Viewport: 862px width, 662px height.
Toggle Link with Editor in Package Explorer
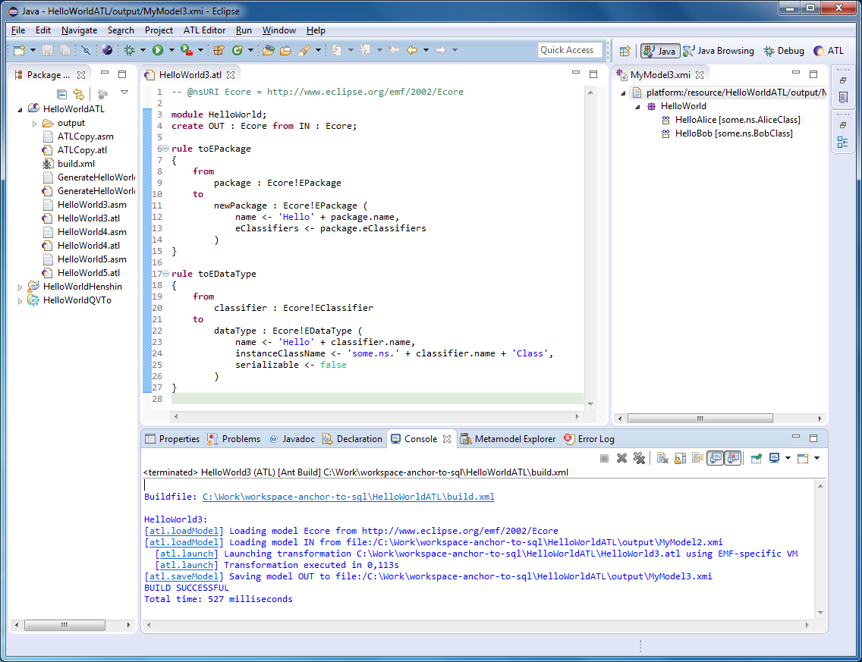pos(78,94)
